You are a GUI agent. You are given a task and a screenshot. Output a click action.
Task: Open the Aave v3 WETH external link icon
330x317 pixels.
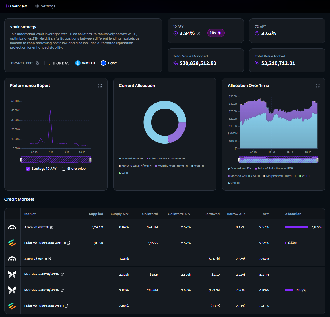49,259
